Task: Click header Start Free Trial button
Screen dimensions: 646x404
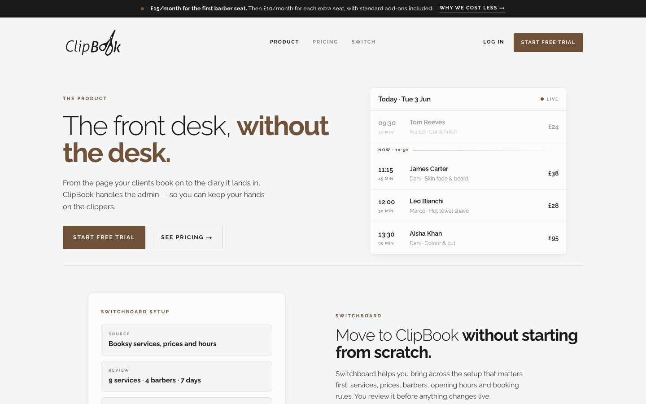Action: 548,43
